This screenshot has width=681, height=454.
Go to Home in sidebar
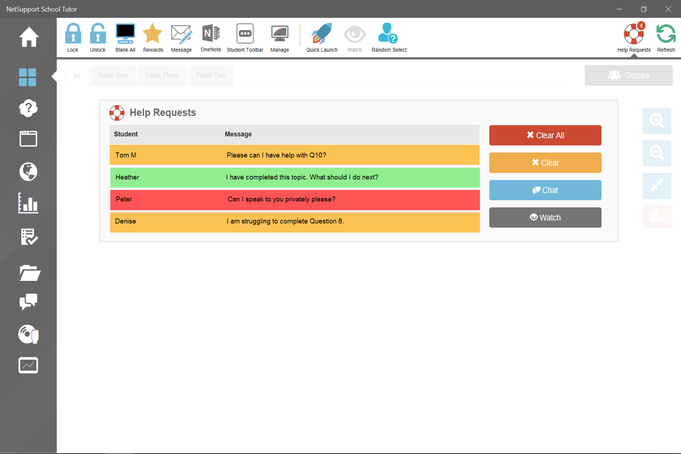[x=28, y=37]
